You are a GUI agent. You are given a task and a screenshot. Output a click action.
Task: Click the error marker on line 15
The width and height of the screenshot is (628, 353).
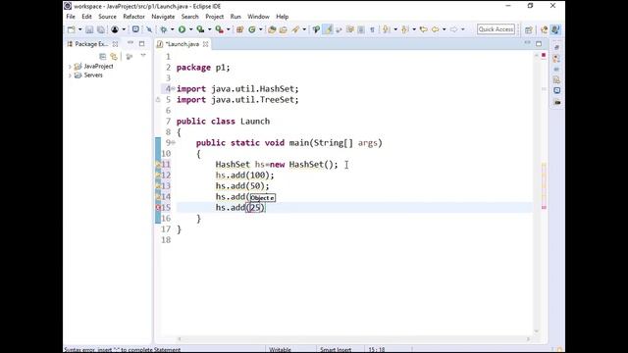point(158,207)
